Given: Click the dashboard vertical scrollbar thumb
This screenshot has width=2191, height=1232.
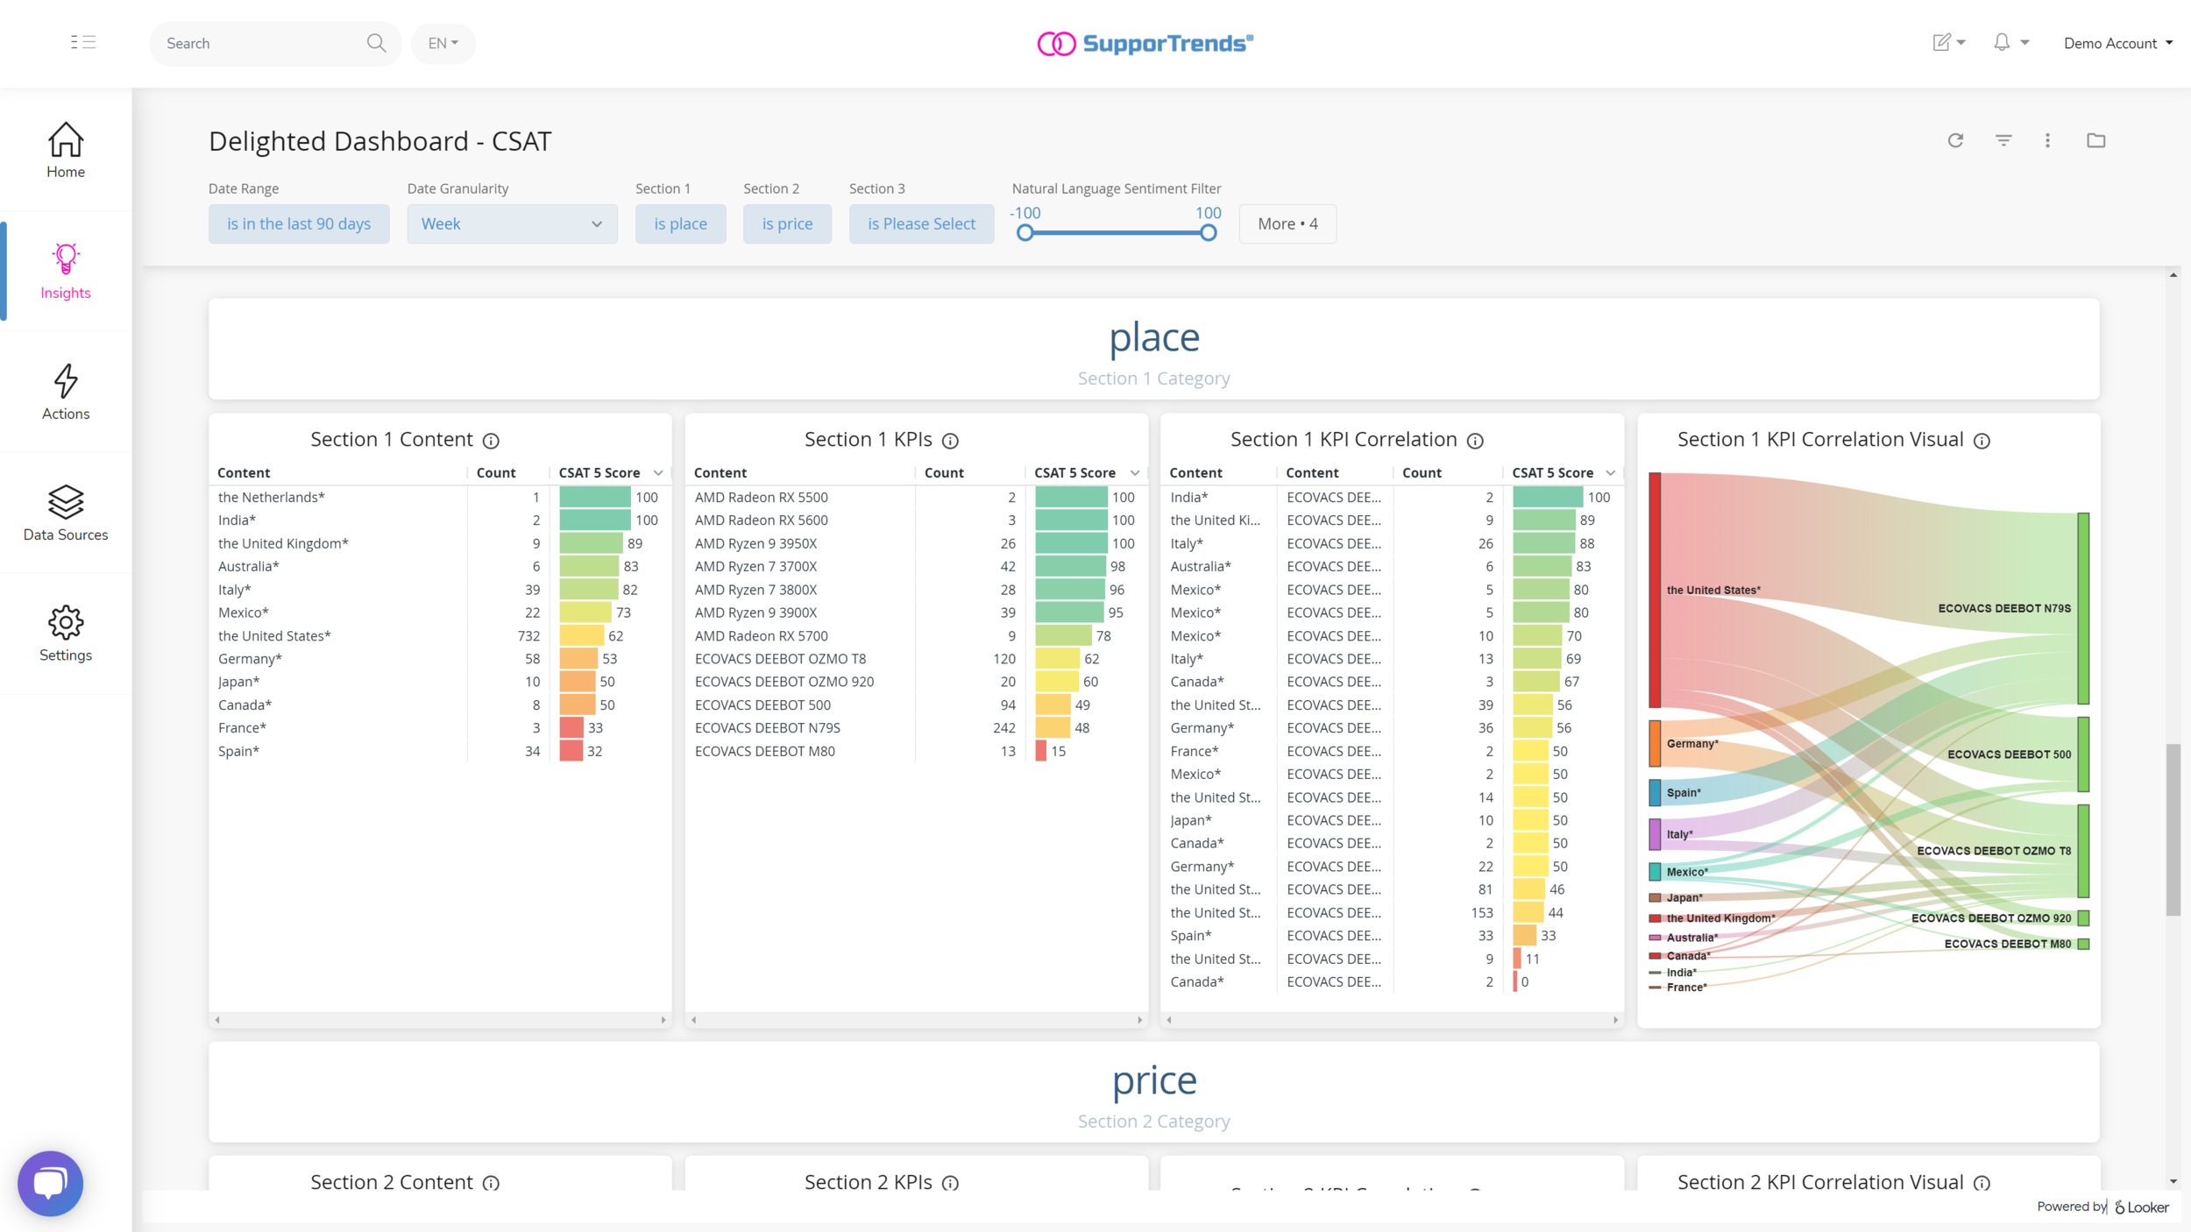Looking at the screenshot, I should click(x=2173, y=829).
